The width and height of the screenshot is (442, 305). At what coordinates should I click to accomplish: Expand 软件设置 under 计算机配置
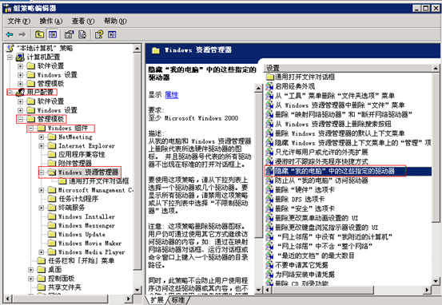click(x=20, y=66)
